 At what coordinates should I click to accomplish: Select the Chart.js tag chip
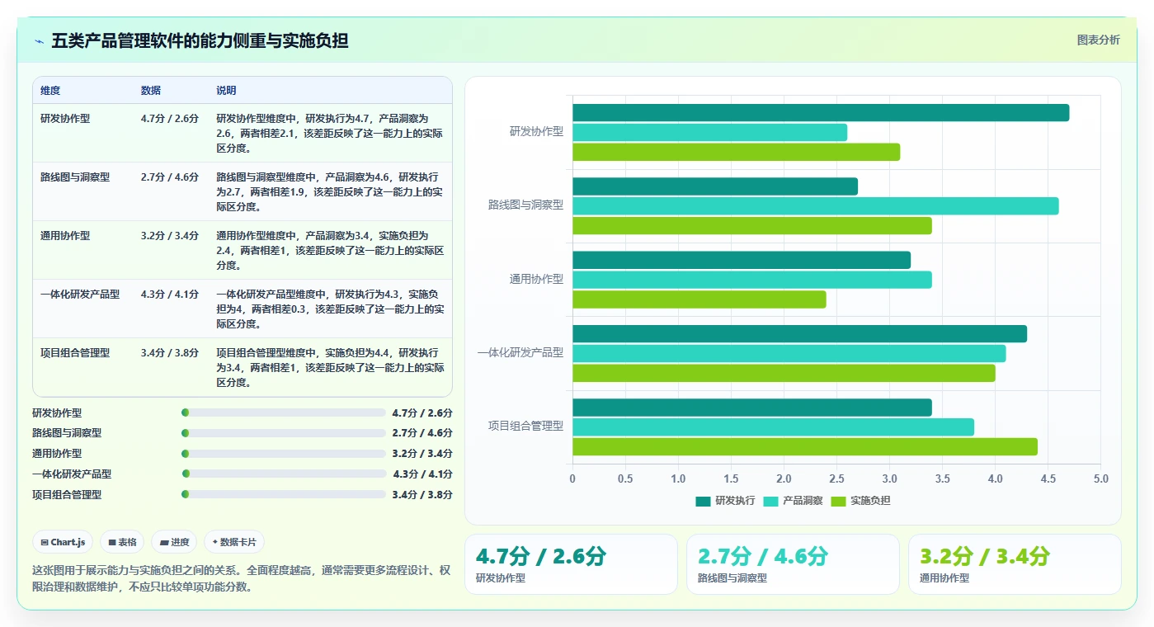tap(64, 542)
